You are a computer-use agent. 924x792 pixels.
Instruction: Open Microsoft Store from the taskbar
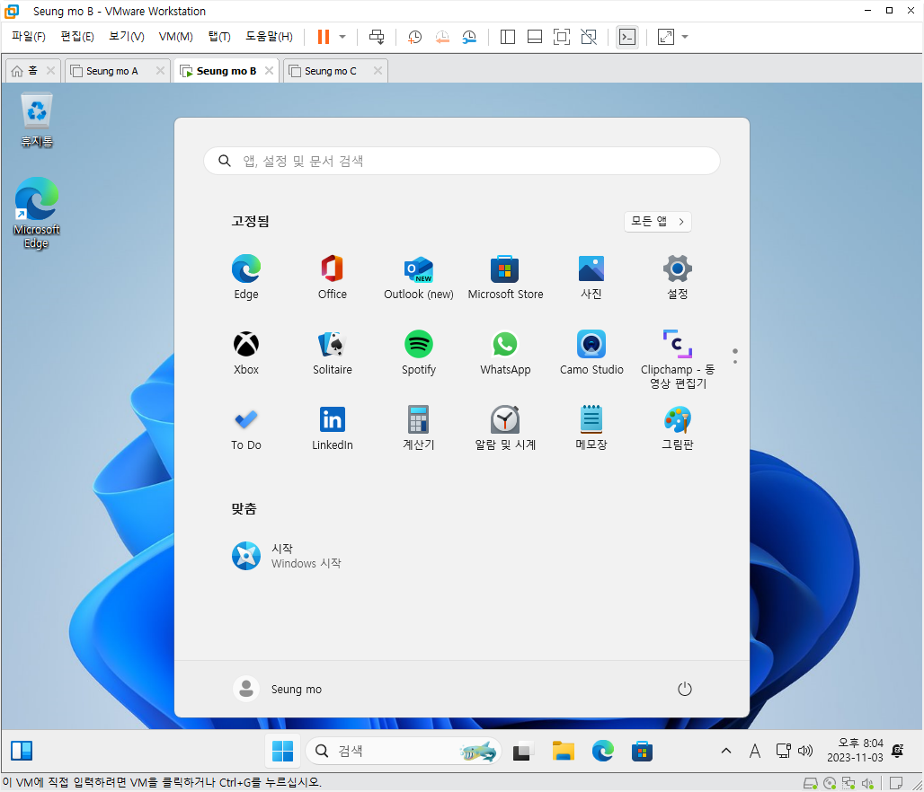[x=642, y=751]
